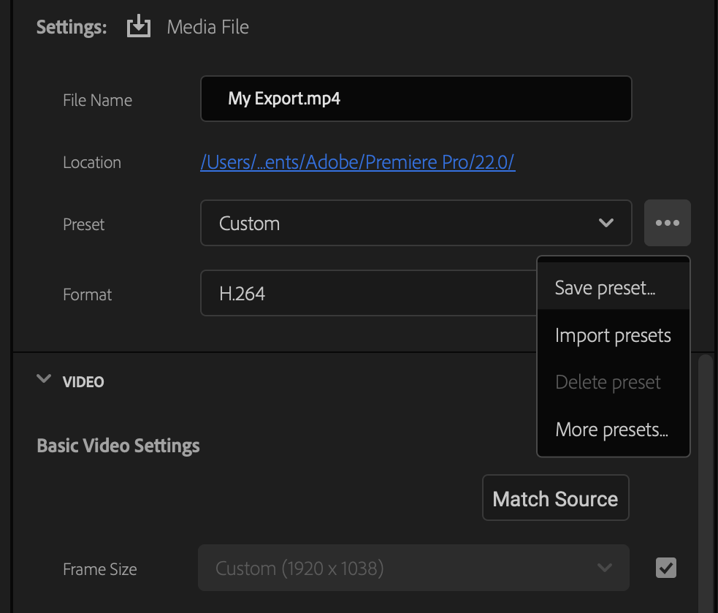Open the export Location path link
Viewport: 718px width, 613px height.
[x=357, y=162]
